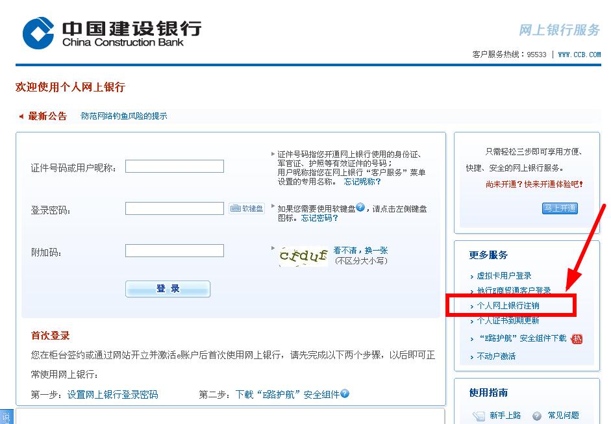Click the 最新公告 heading
The height and width of the screenshot is (424, 611).
(47, 116)
